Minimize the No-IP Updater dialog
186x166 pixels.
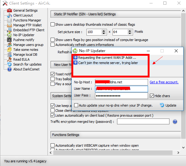click(x=148, y=51)
